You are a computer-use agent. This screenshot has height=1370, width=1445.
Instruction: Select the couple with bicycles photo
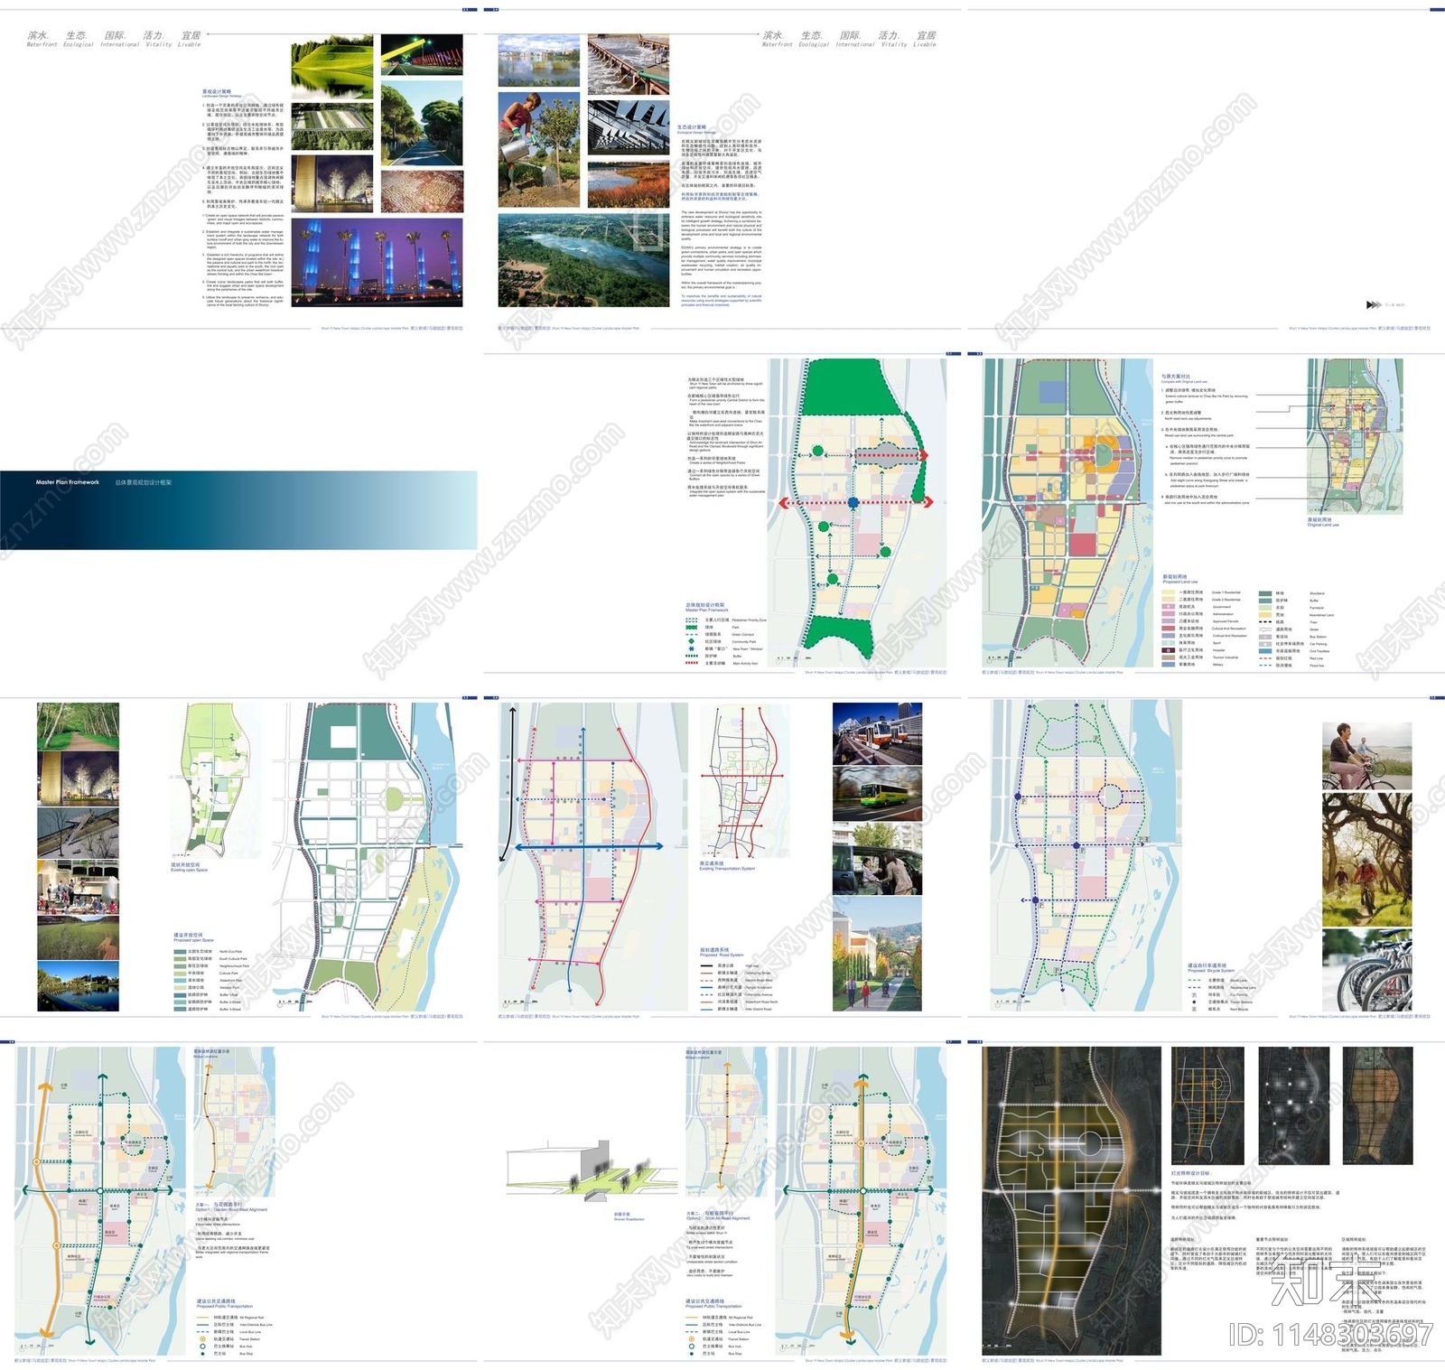(x=1367, y=756)
